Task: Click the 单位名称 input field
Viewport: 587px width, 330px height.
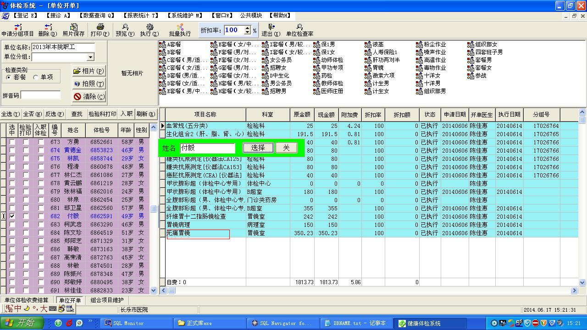Action: tap(63, 47)
